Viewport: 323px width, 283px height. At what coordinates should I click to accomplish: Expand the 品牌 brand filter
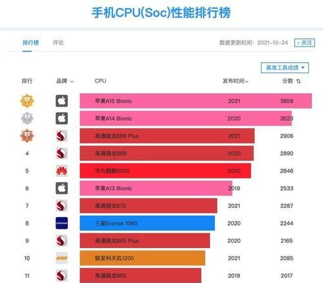(65, 81)
